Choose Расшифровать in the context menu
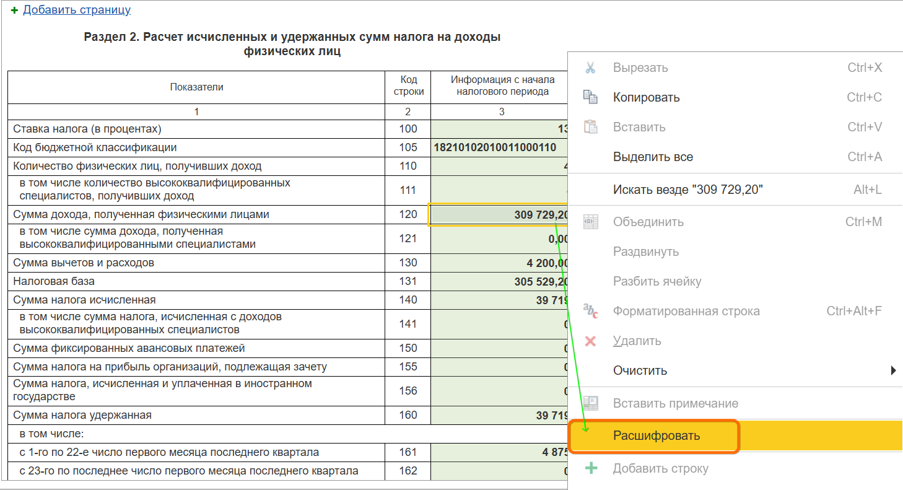The height and width of the screenshot is (490, 903). point(735,435)
